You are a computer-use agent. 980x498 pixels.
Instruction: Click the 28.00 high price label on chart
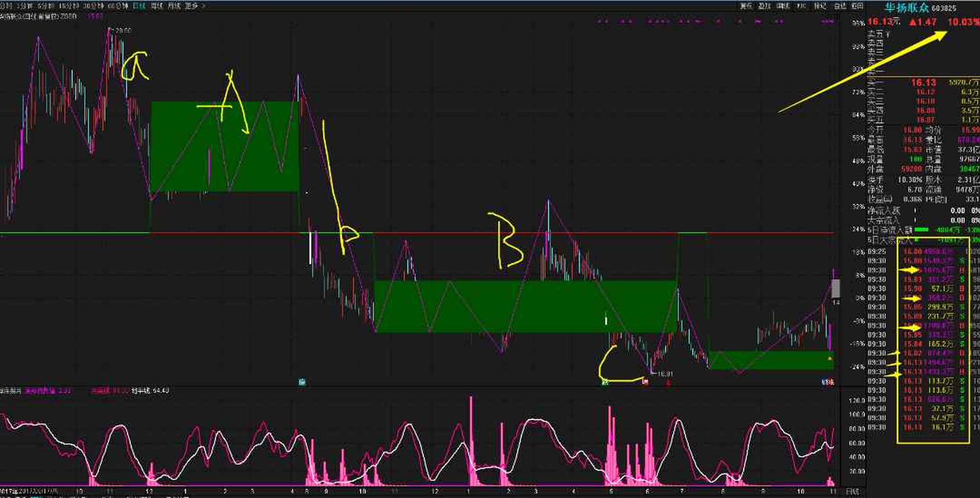[x=123, y=30]
